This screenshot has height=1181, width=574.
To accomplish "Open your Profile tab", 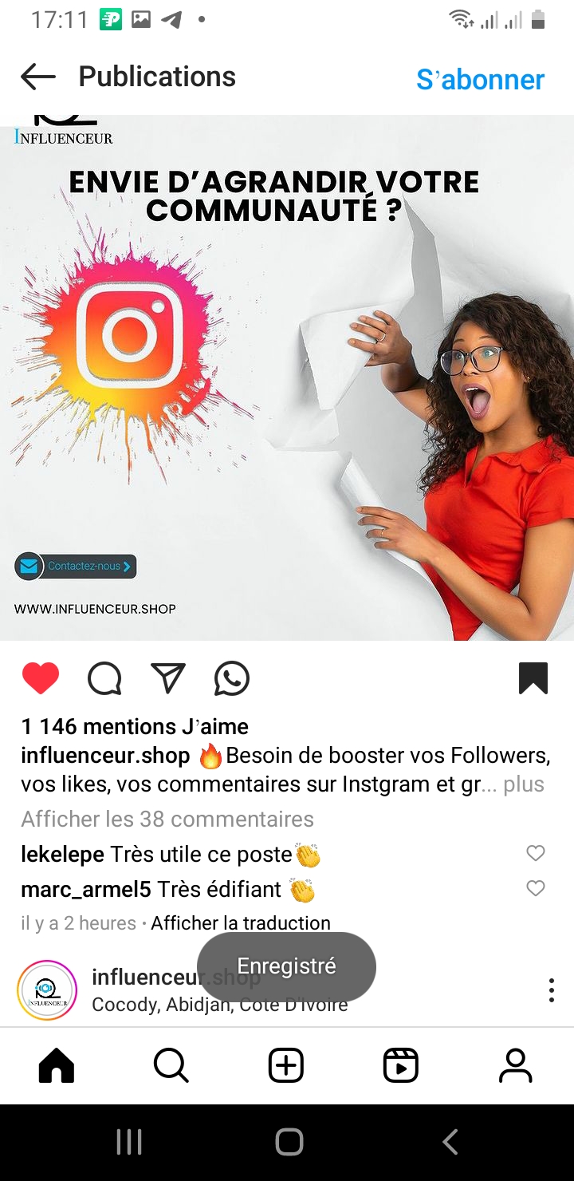I will point(516,1065).
